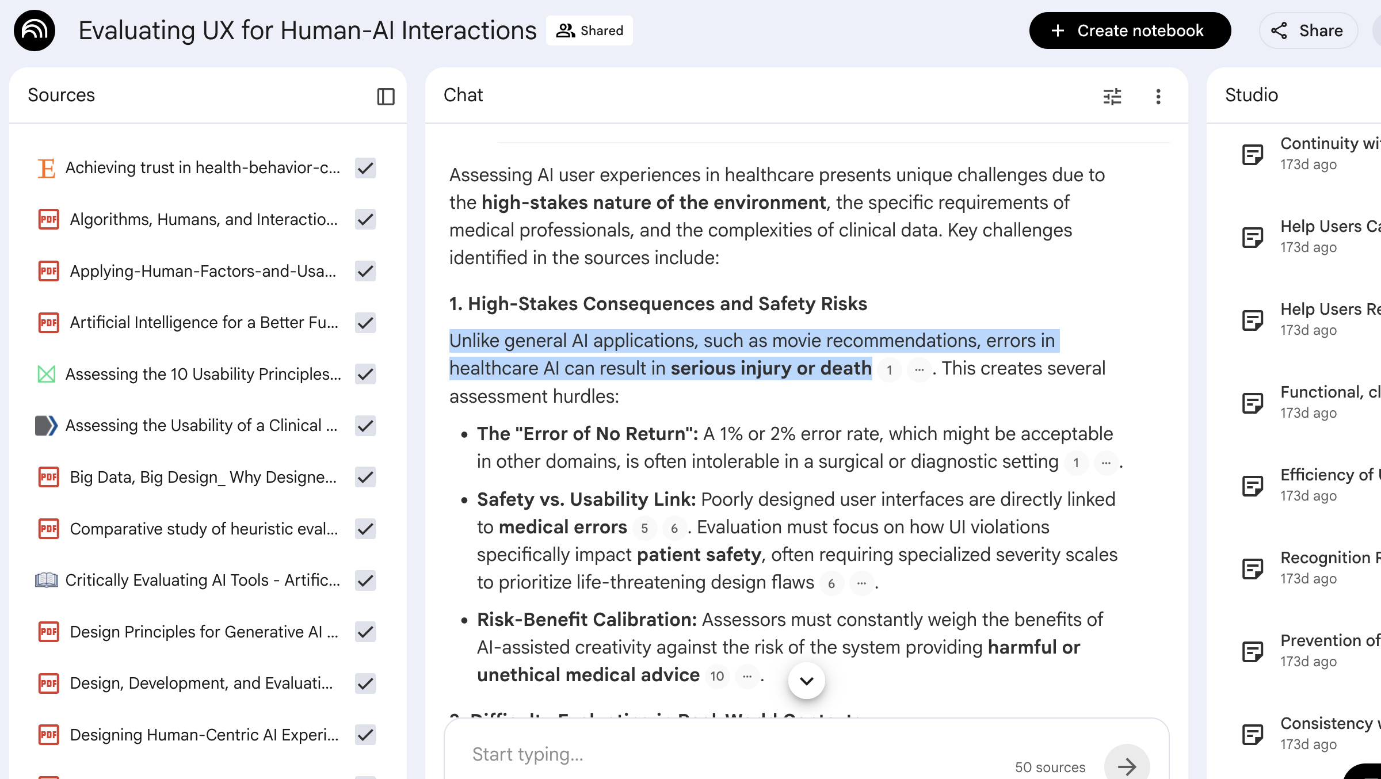Click Create notebook button
Screen dimensions: 1381x779
point(1130,30)
